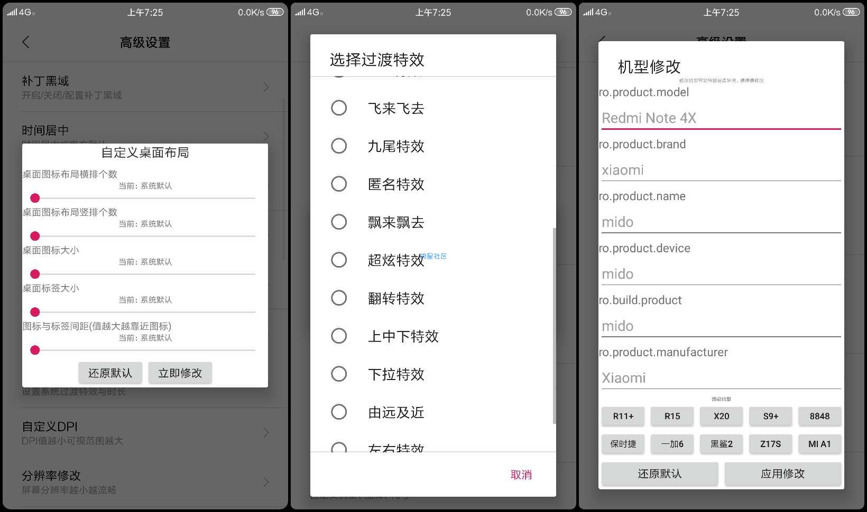
Task: Tap battery indicator in middle screen status bar
Action: coord(563,12)
